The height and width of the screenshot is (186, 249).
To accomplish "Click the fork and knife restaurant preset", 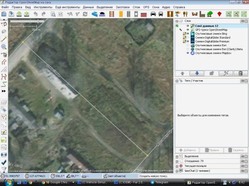I will (x=185, y=14).
